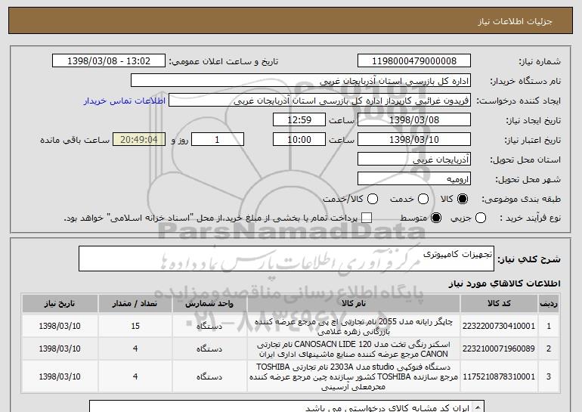Click unit دستگاه in scanner row
Image resolution: width=582 pixels, height=412 pixels.
[209, 349]
